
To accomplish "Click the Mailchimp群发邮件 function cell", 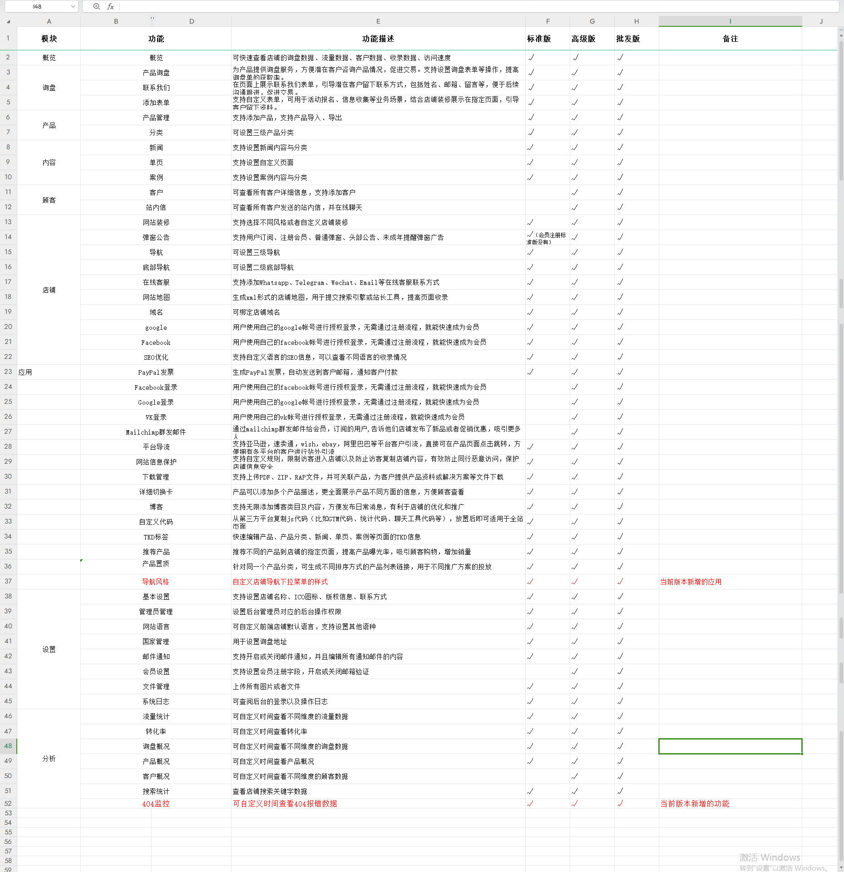I will click(x=156, y=432).
